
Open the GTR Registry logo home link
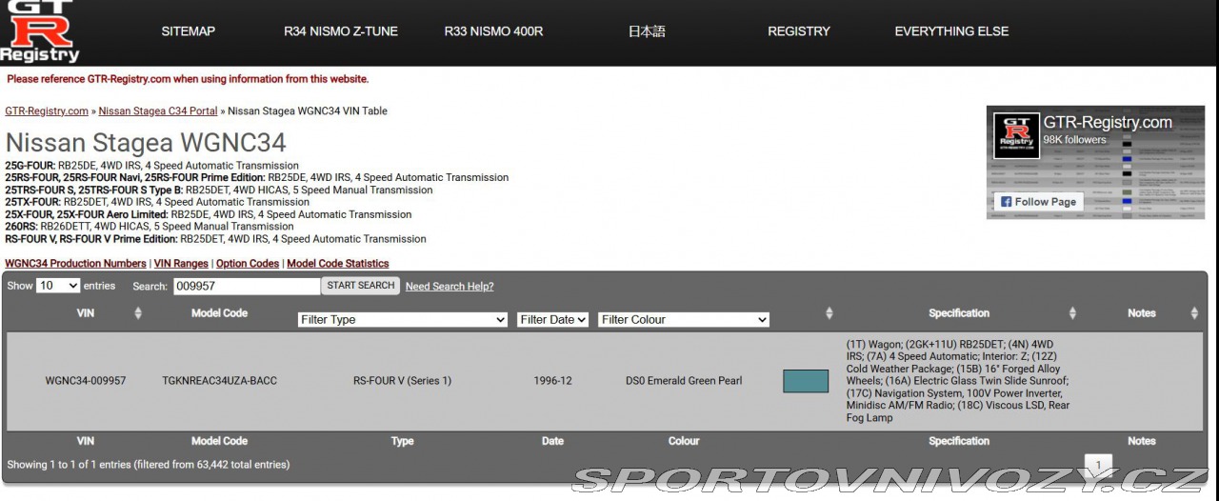(39, 31)
